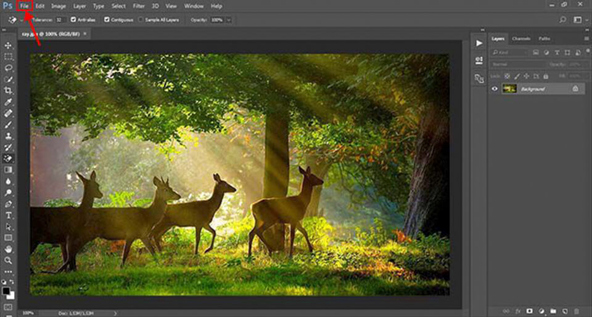This screenshot has width=592, height=317.
Task: Toggle Quick Mask mode icon
Action: (8, 307)
